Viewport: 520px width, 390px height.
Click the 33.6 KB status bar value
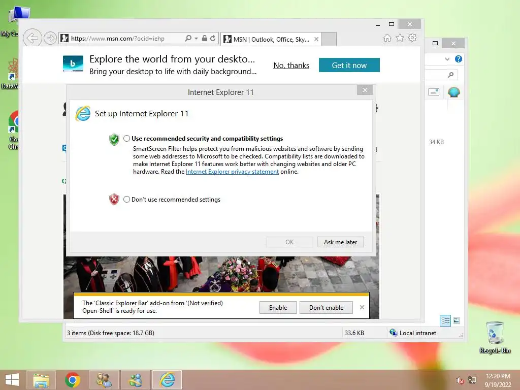(x=354, y=333)
